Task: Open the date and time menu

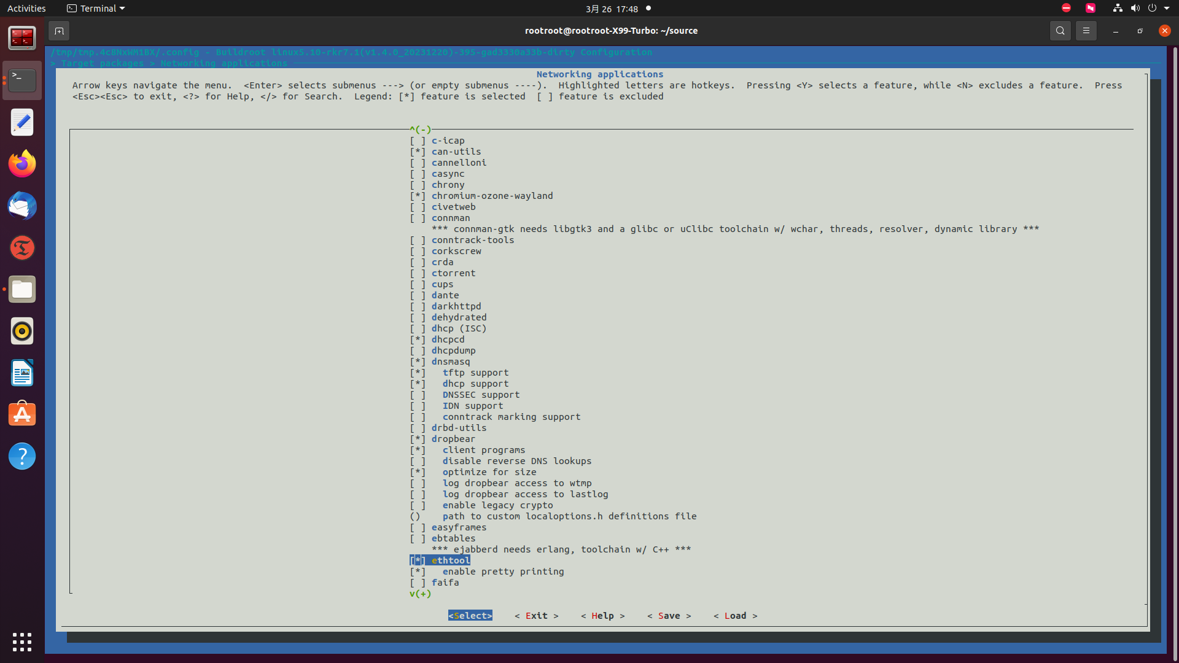Action: pyautogui.click(x=611, y=9)
